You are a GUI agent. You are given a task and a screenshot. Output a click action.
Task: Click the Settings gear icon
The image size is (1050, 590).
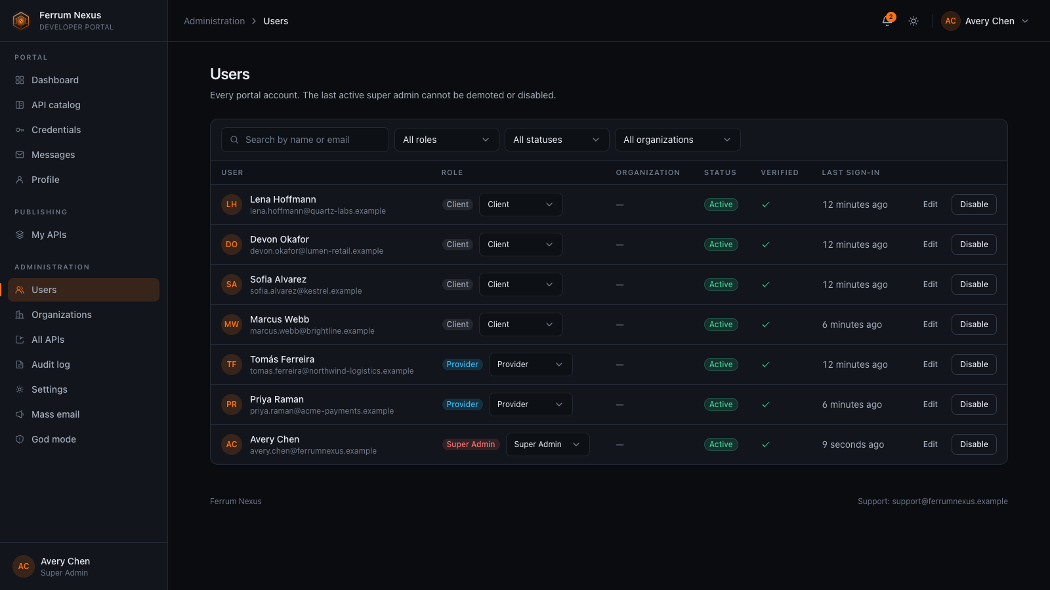click(x=20, y=389)
